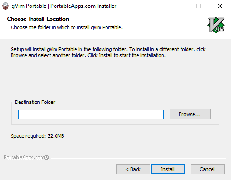Focus the Destination Folder text field
Viewport: 231px width, 180px height.
pos(91,115)
